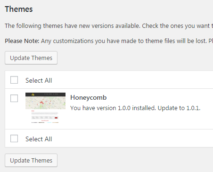Click the map area in Honeycomb preview
Screen dimensions: 213x172
[45, 103]
